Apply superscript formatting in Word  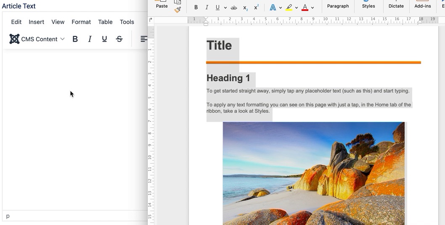pos(256,8)
